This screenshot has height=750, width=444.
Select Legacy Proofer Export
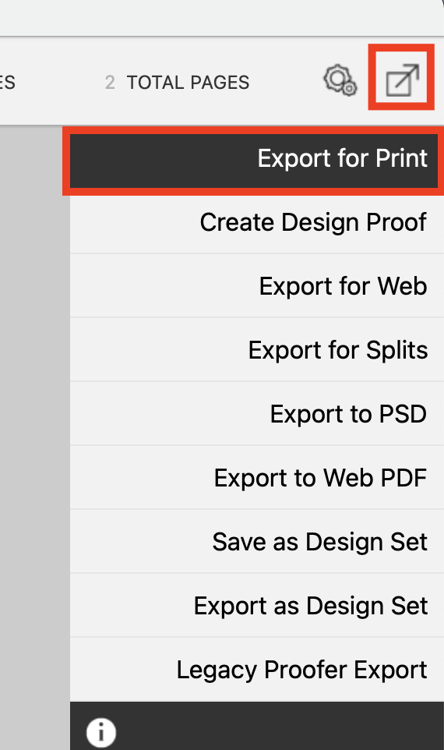pos(257,670)
